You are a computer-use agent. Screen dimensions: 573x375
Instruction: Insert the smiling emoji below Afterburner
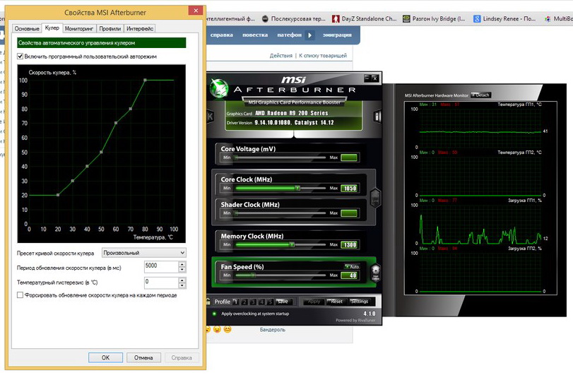click(228, 329)
